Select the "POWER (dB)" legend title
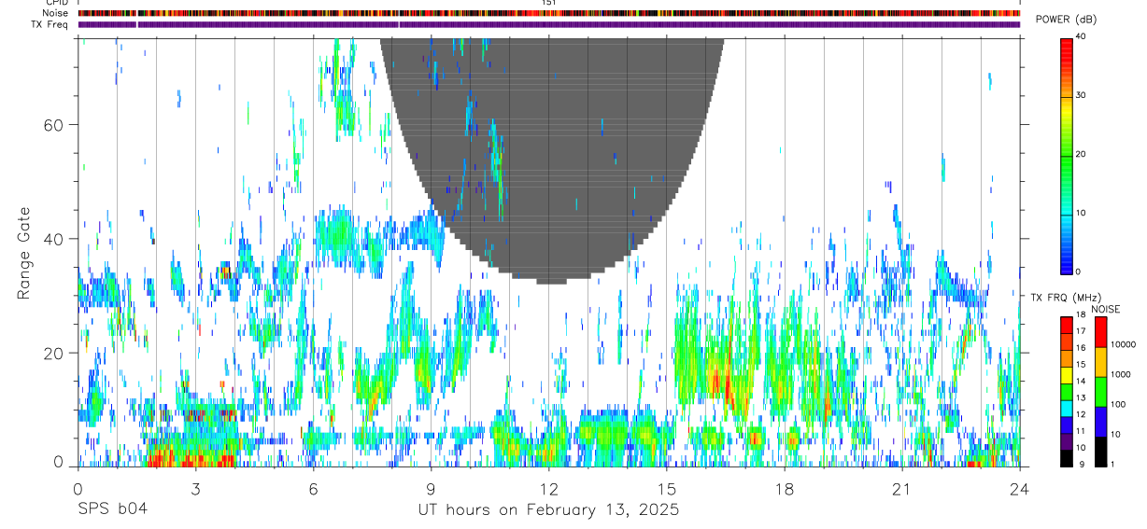The image size is (1147, 529). 1066,20
